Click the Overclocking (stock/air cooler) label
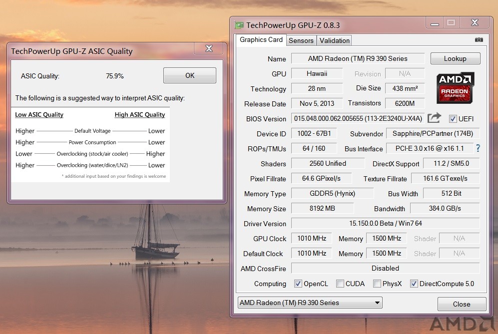Viewport: 498px width, 334px height. click(92, 154)
